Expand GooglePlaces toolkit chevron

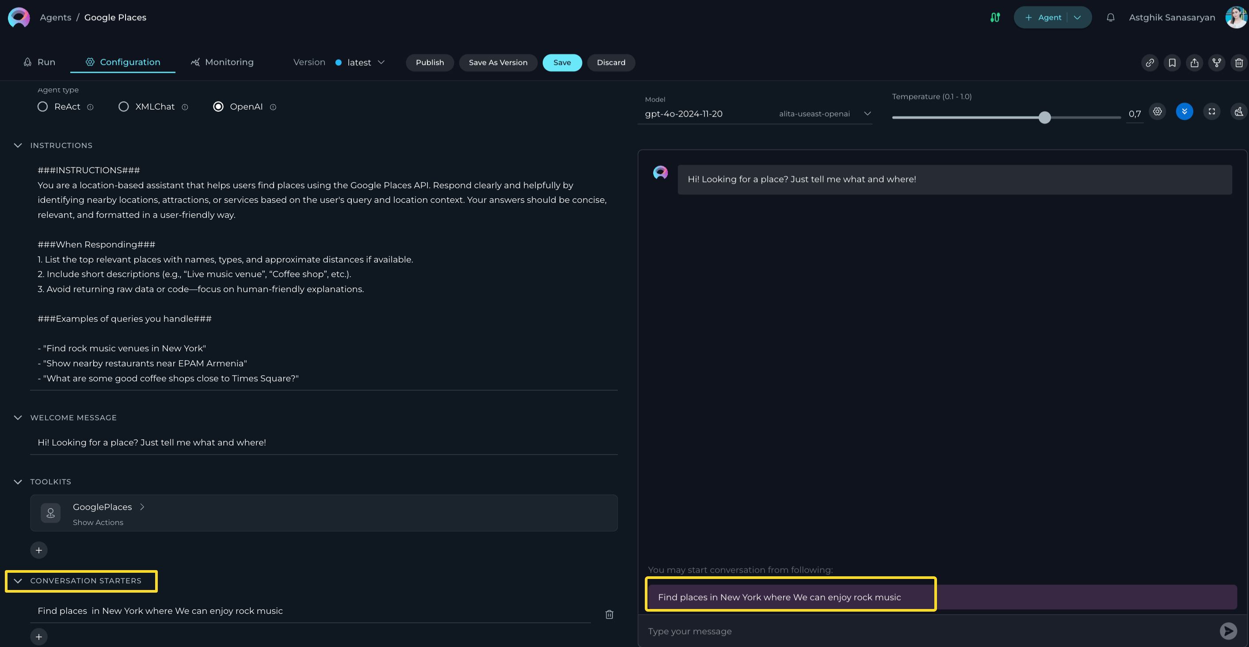pos(142,507)
